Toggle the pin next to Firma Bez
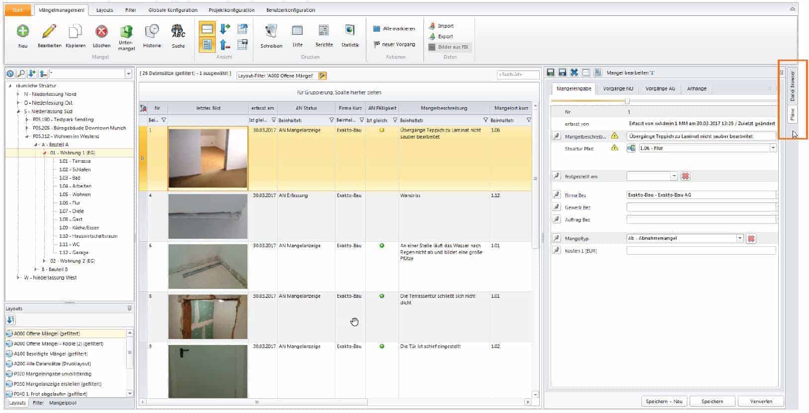This screenshot has width=809, height=413. coord(557,195)
